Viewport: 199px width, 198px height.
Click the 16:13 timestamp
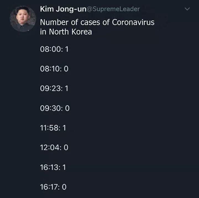(x=50, y=167)
